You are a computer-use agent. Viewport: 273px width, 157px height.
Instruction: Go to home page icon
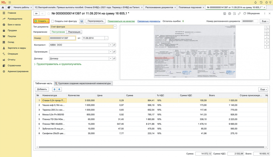coord(3,7)
